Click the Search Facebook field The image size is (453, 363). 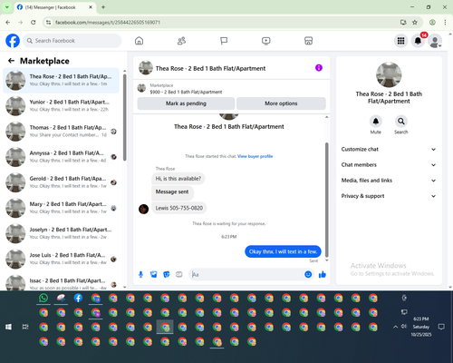click(x=72, y=41)
